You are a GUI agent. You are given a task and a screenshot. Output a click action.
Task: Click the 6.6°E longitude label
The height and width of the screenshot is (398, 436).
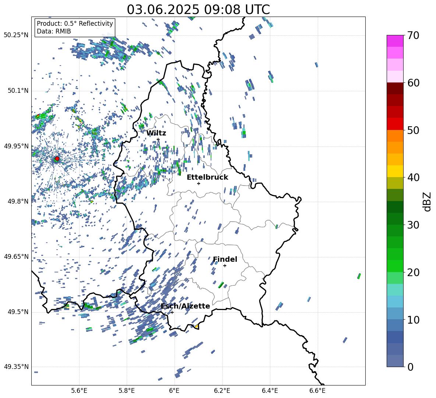click(x=317, y=391)
